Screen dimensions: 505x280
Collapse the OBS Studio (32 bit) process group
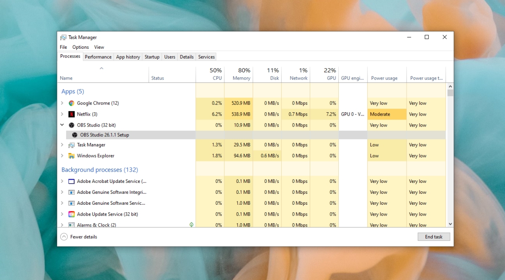tap(62, 125)
